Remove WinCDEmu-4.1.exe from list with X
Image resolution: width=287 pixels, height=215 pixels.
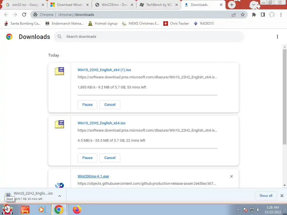pyautogui.click(x=232, y=176)
